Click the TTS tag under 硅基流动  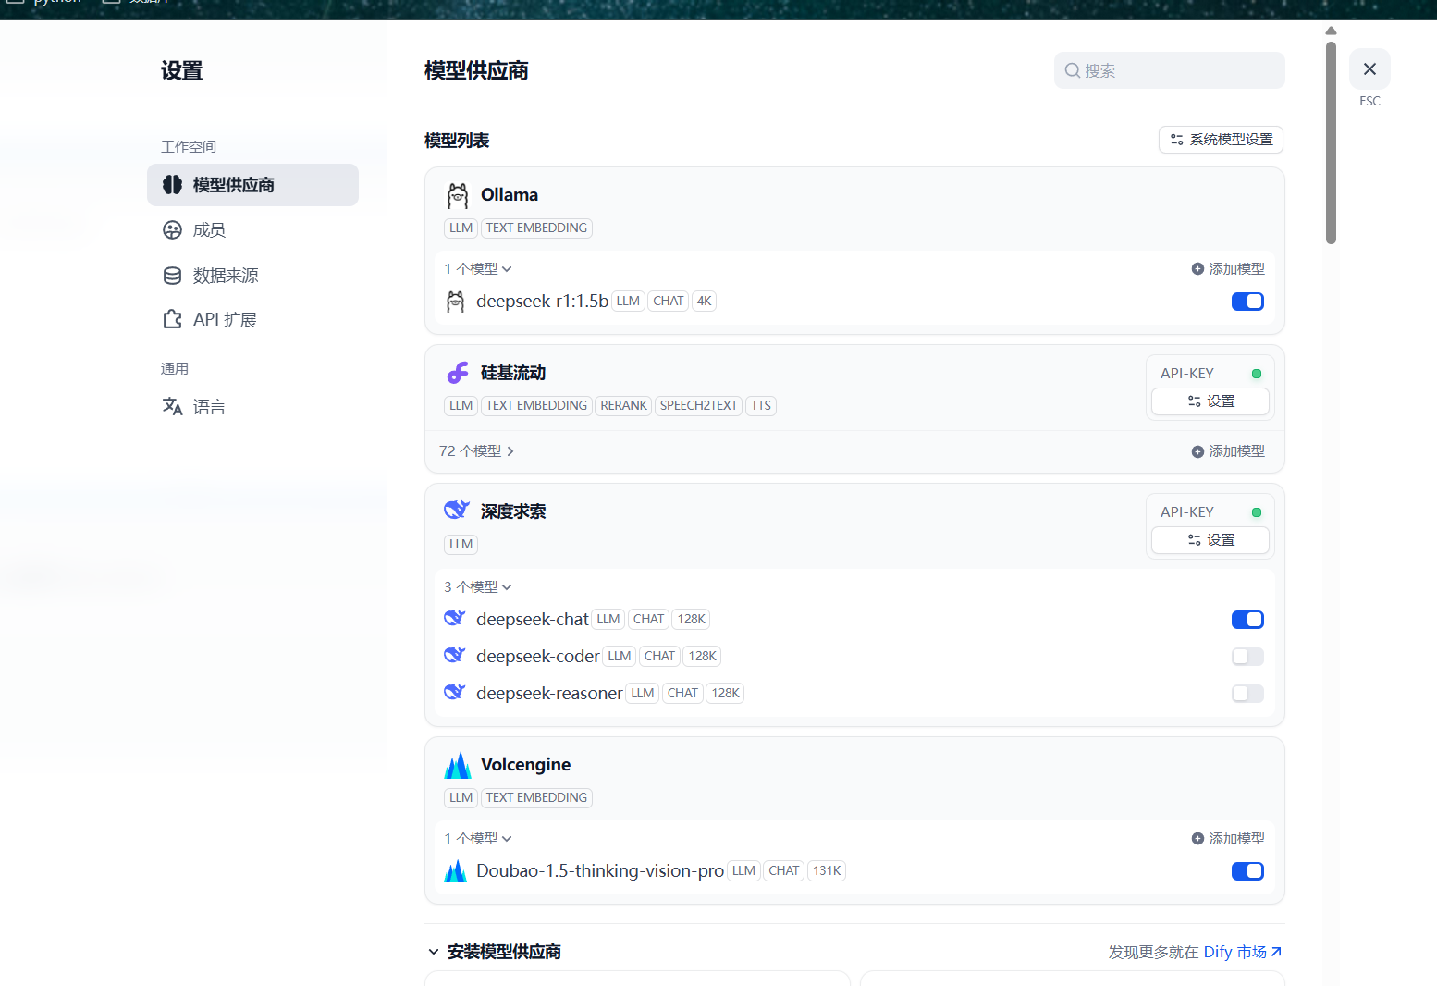click(761, 406)
